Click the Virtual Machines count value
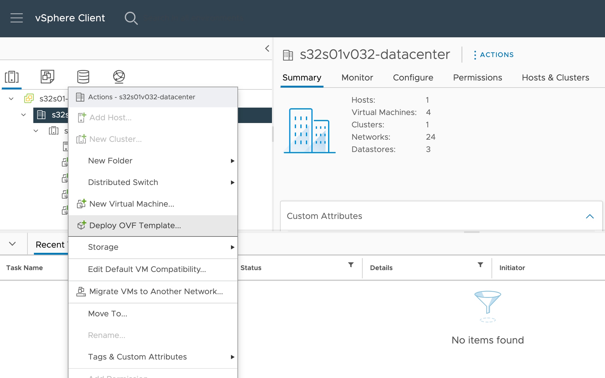The width and height of the screenshot is (605, 378). tap(428, 113)
